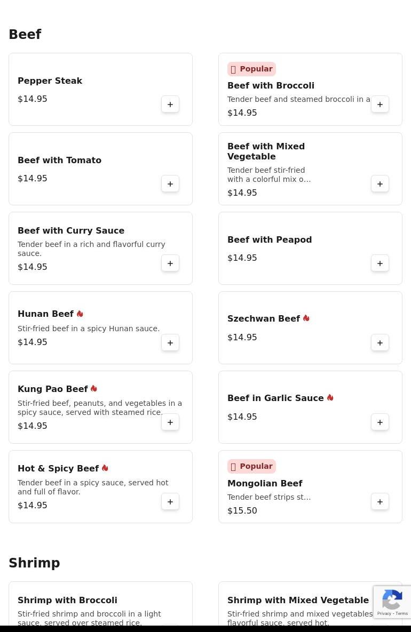This screenshot has height=632, width=411.
Task: Add Beef with Broccoli to cart
Action: pos(380,105)
